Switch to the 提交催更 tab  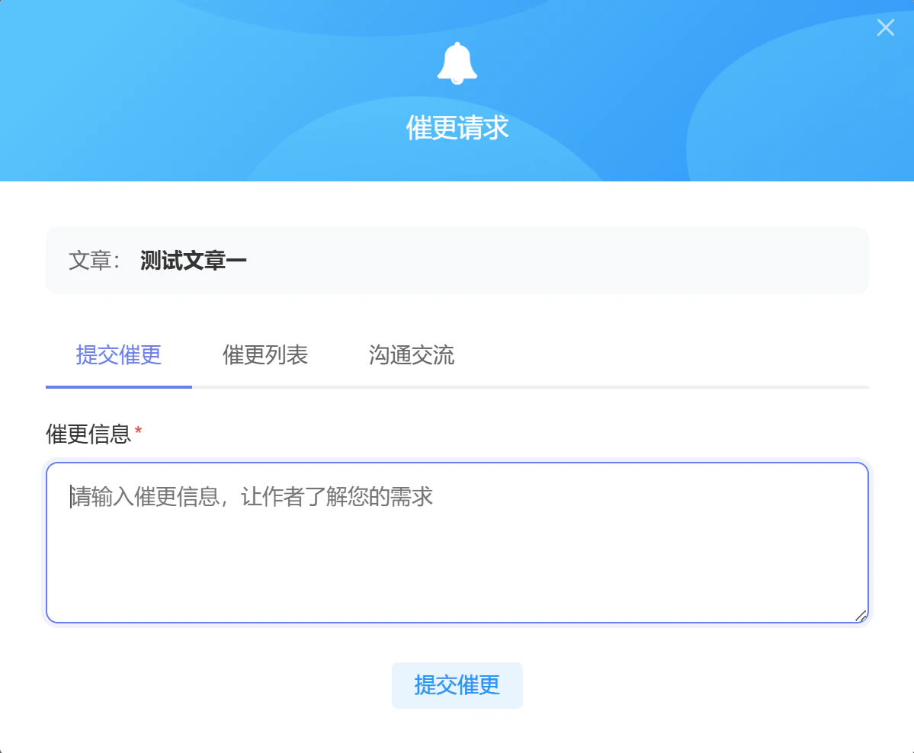click(118, 355)
